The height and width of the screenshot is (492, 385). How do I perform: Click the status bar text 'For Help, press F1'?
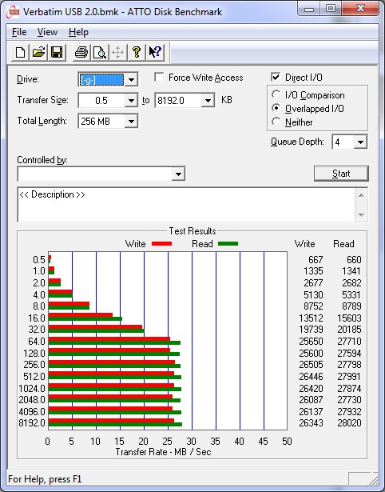(45, 479)
